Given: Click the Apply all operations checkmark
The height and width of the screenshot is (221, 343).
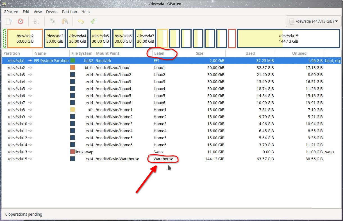Looking at the screenshot, I should 92,21.
